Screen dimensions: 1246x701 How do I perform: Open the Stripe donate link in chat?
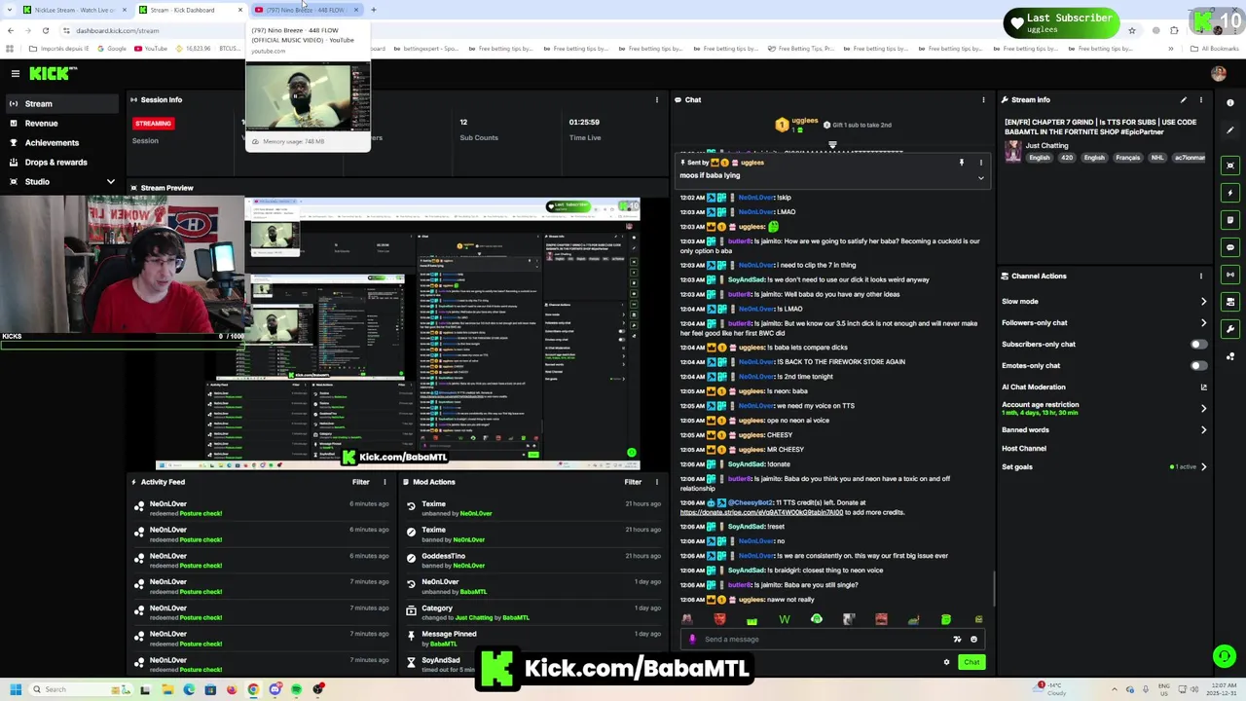click(761, 512)
